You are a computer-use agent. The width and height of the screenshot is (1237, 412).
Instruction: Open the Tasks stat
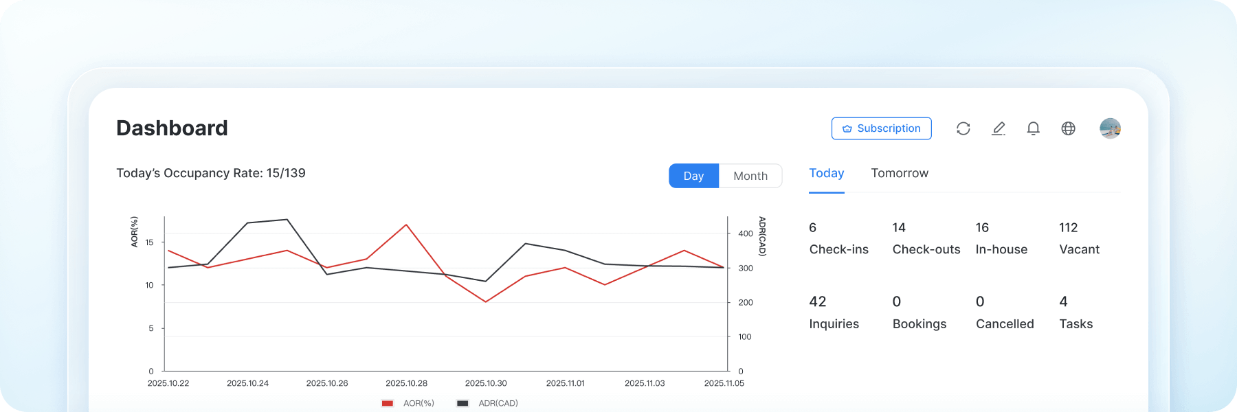pos(1076,313)
